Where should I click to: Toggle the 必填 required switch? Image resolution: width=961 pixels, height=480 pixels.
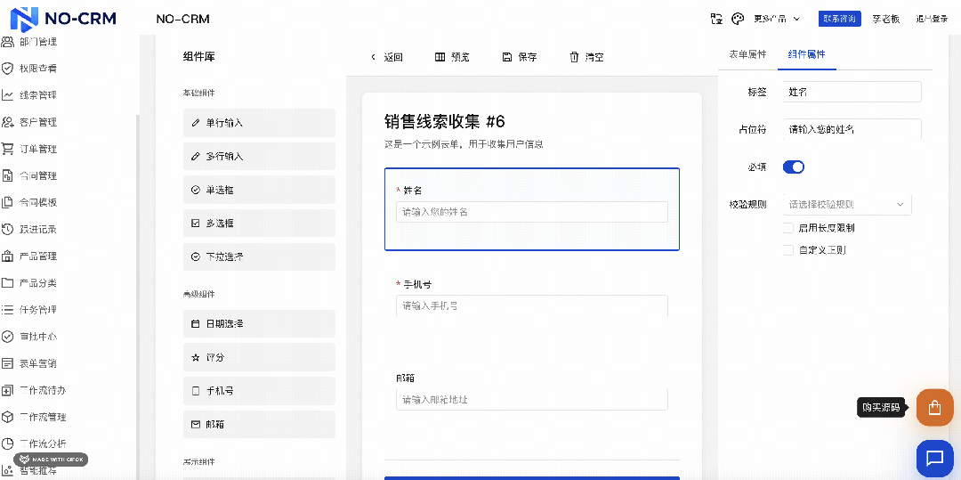793,167
